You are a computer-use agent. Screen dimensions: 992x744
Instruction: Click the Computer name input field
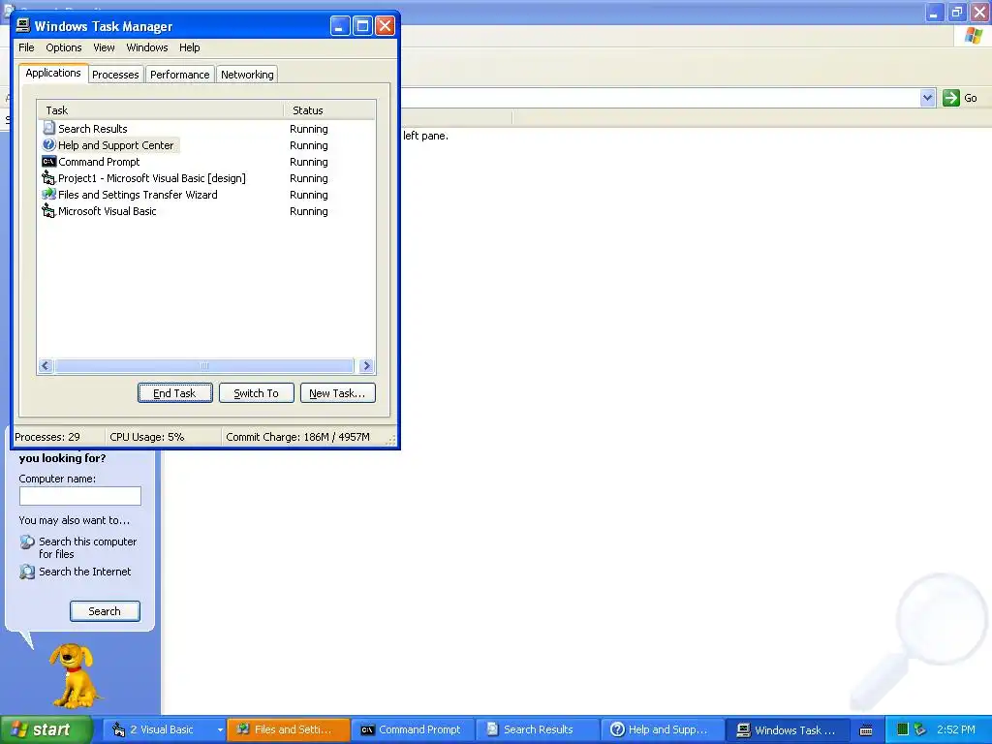point(80,496)
